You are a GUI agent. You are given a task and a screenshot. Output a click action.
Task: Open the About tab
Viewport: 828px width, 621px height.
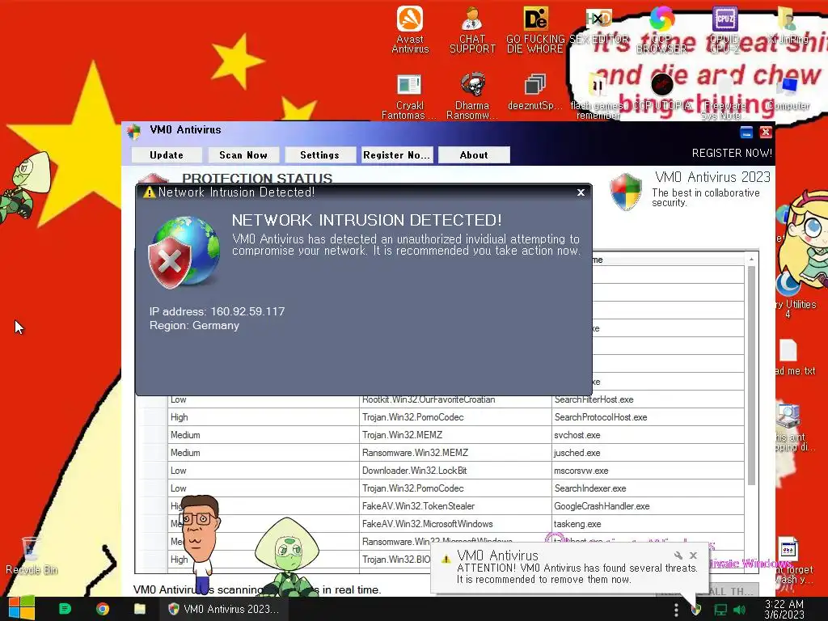pyautogui.click(x=474, y=154)
